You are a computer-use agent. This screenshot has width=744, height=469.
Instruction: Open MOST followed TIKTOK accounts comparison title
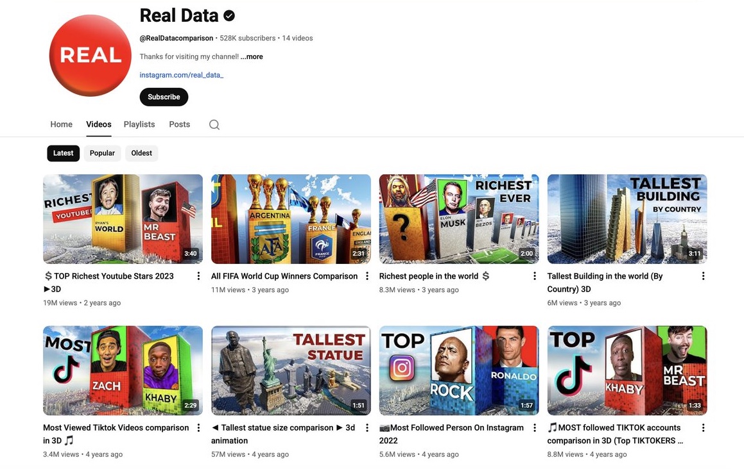click(x=615, y=434)
